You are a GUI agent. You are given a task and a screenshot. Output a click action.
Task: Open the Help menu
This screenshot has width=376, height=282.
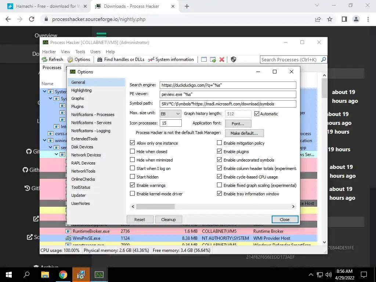[x=110, y=51]
